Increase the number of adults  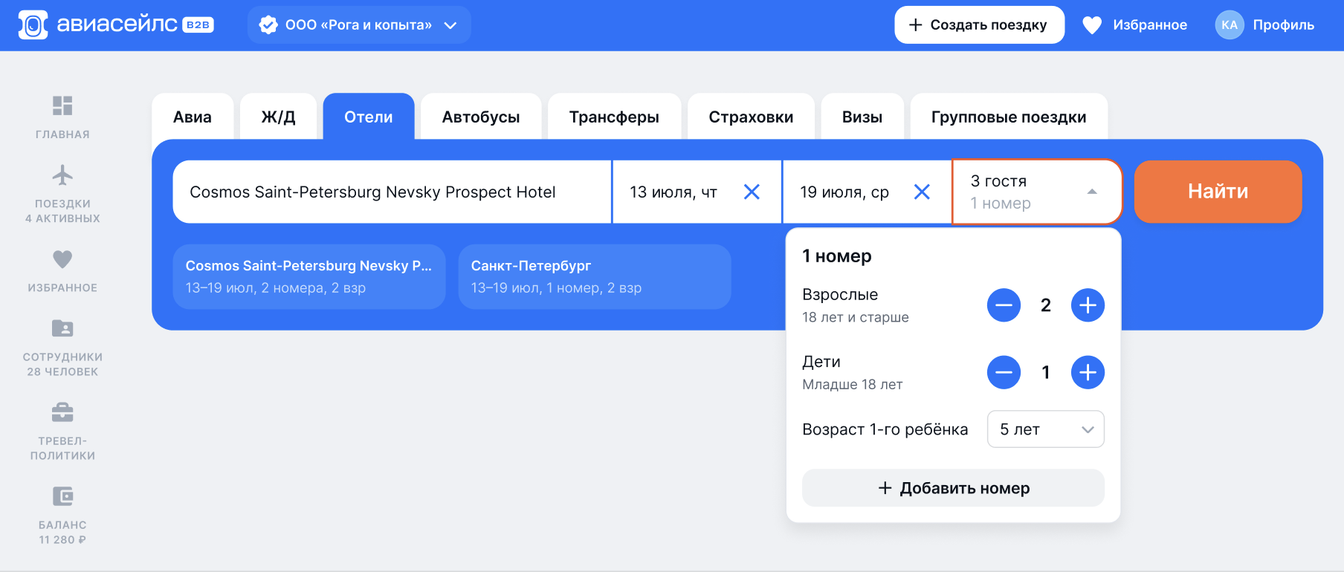point(1088,305)
